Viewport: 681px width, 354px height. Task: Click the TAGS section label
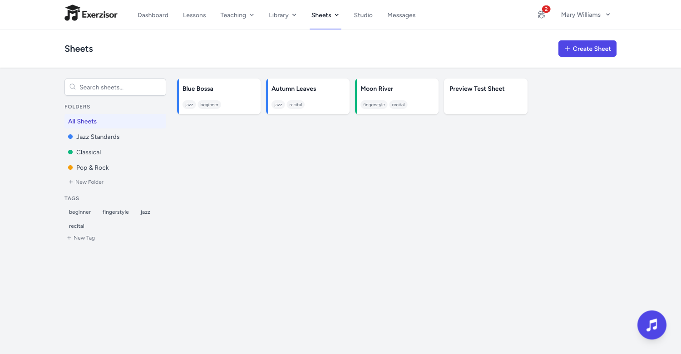pos(72,198)
